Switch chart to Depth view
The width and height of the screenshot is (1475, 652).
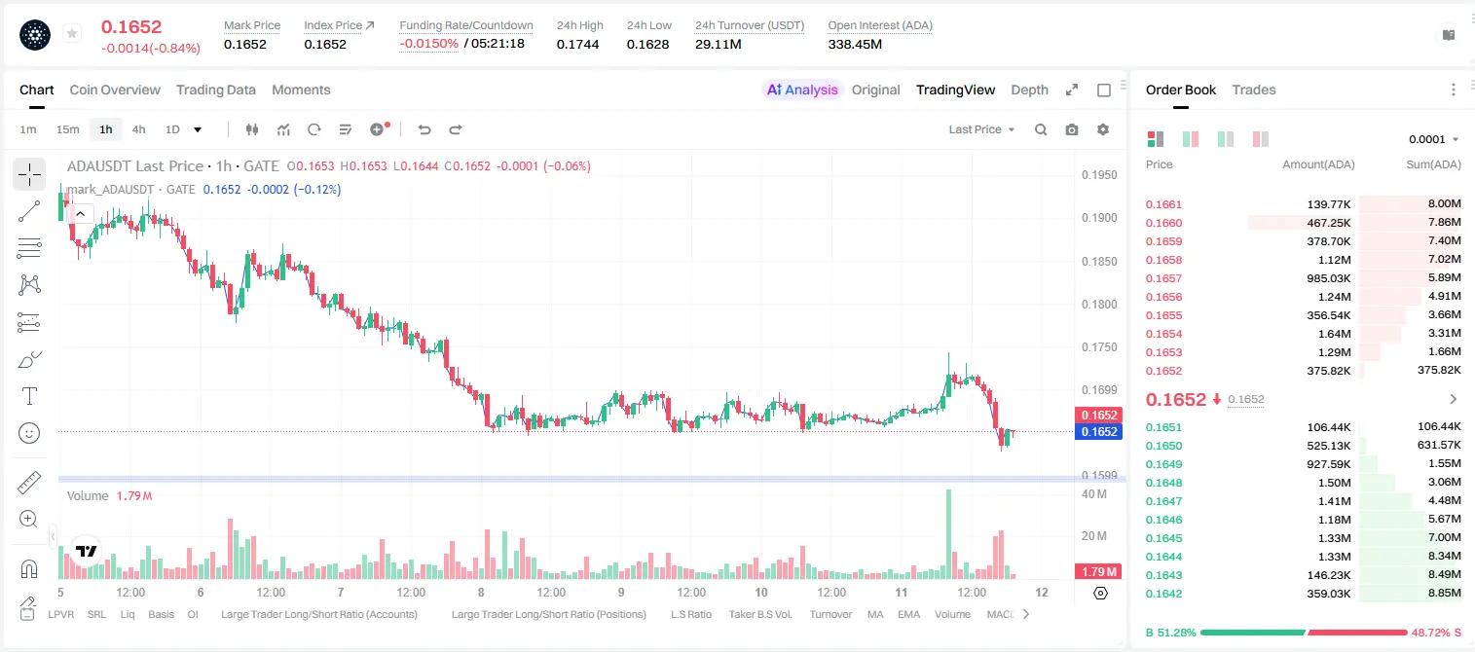coord(1029,90)
